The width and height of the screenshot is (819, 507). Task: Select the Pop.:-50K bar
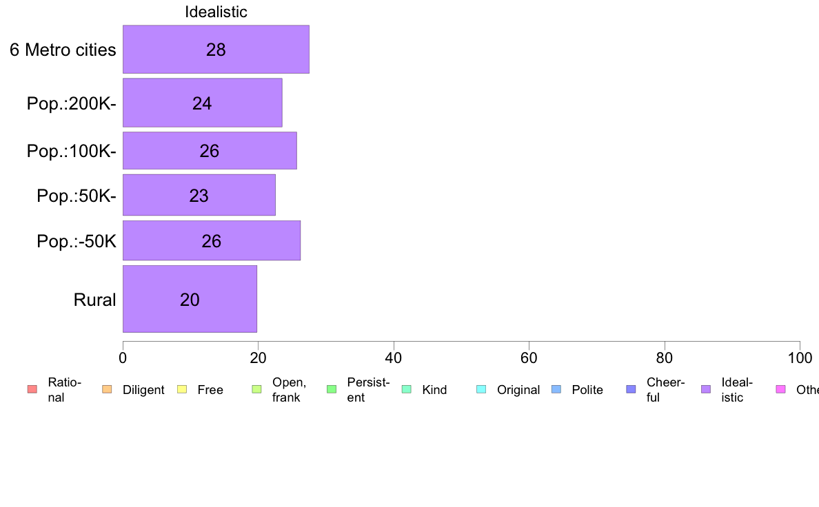[212, 240]
